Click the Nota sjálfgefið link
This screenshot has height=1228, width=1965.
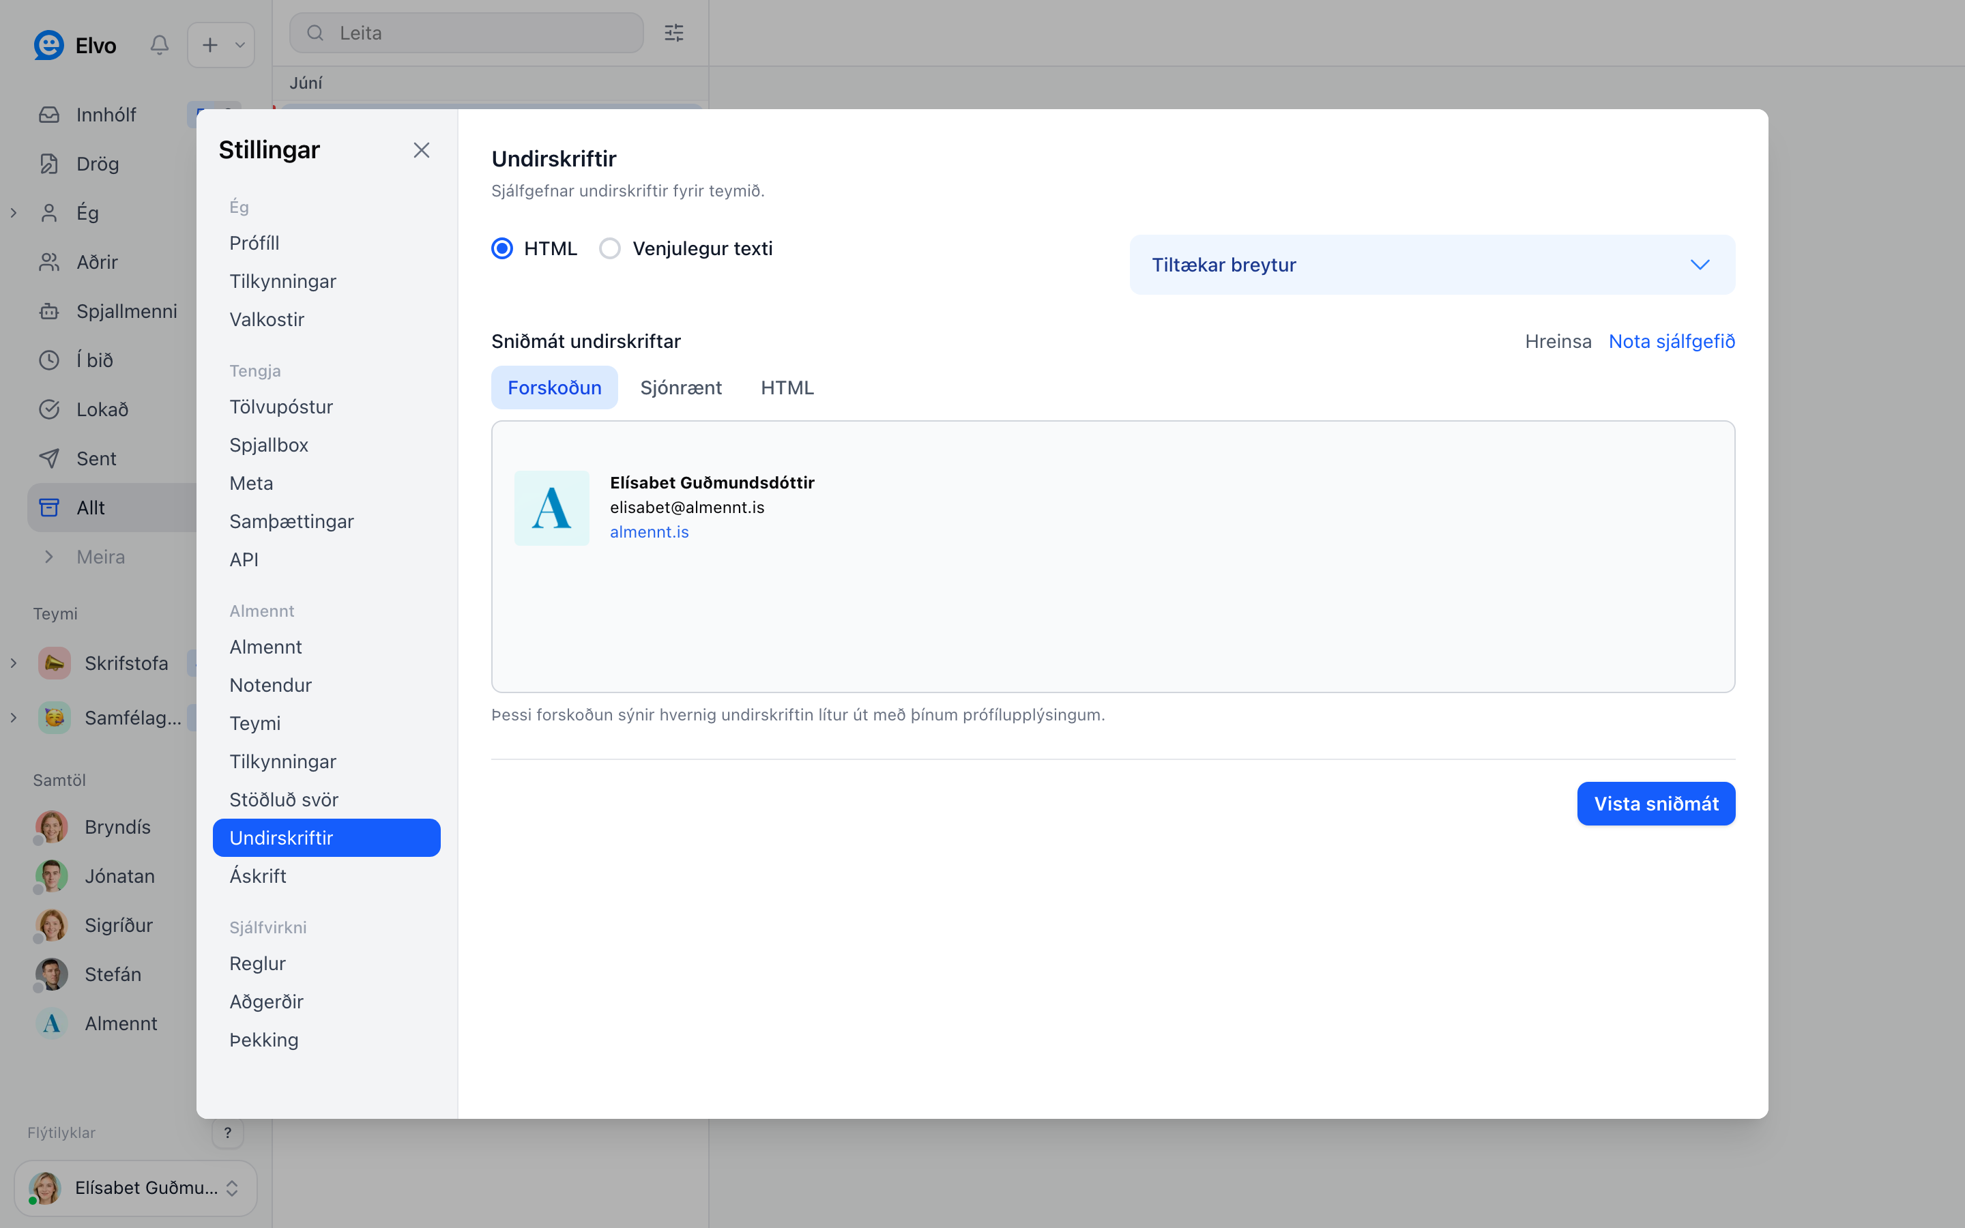pyautogui.click(x=1672, y=341)
